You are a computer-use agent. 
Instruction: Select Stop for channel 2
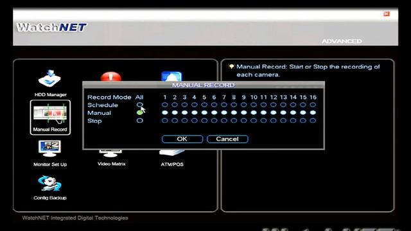click(x=175, y=121)
